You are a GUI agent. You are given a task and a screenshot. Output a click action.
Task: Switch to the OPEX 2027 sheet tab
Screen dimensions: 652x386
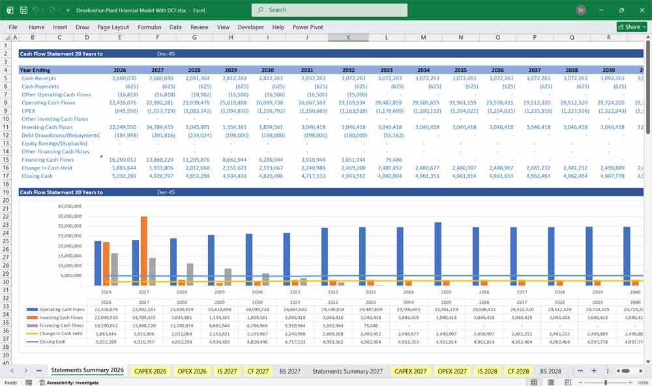pyautogui.click(x=452, y=370)
